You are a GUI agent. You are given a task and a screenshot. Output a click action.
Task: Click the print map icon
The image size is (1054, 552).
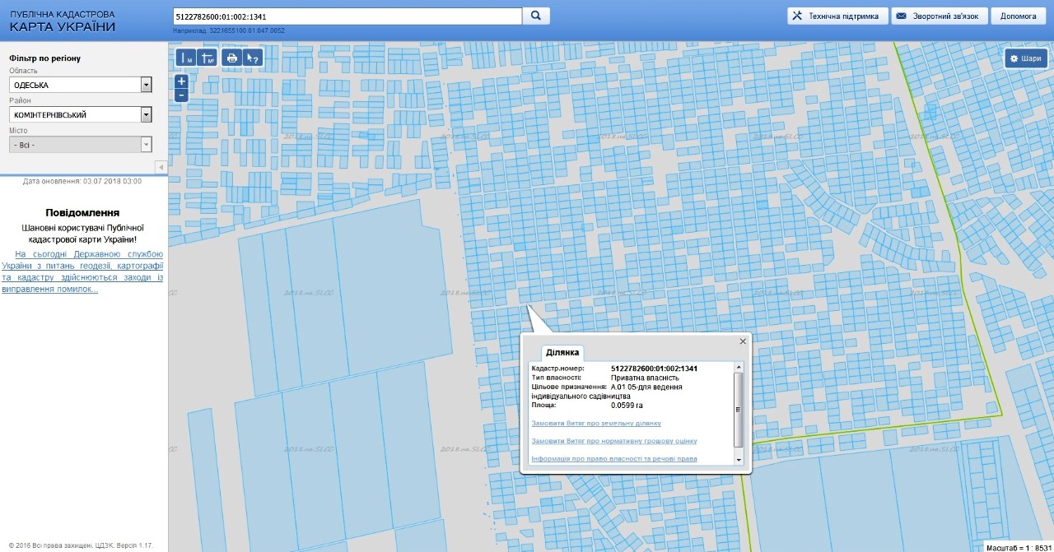coord(232,58)
